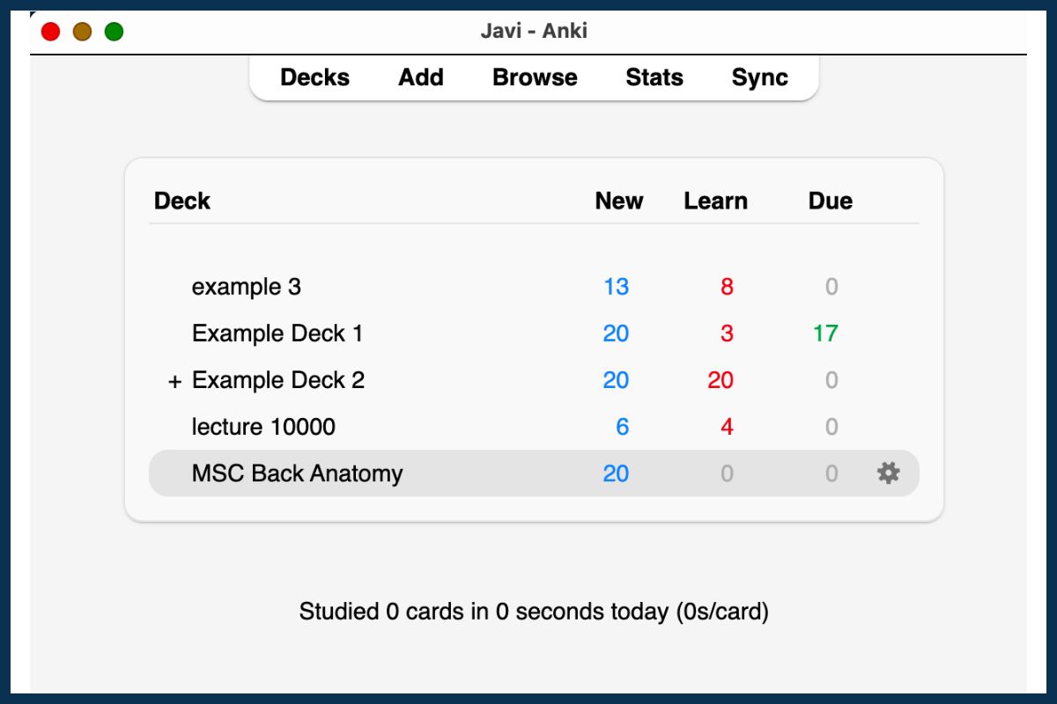Close the Anki window with red button
The image size is (1057, 704).
51,32
